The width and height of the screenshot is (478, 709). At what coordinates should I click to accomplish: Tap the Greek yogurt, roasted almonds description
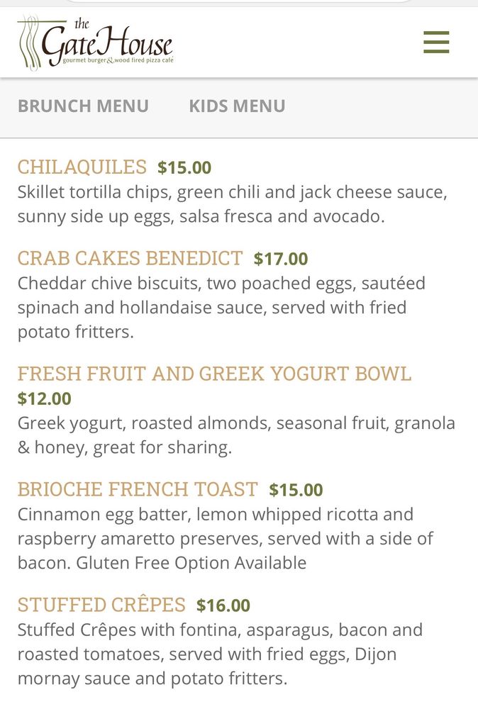coord(236,435)
